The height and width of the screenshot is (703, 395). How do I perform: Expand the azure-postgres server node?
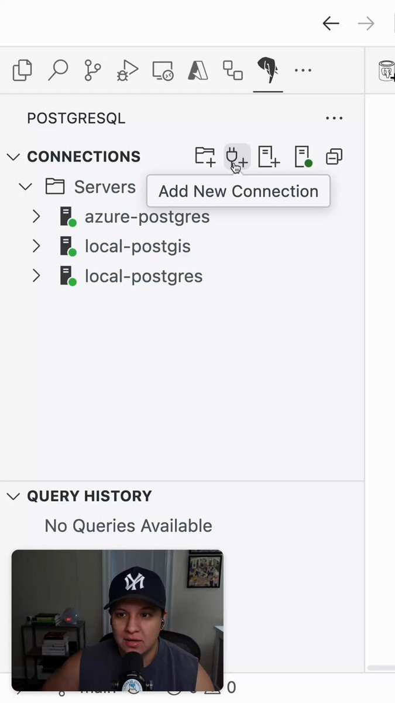(x=36, y=216)
